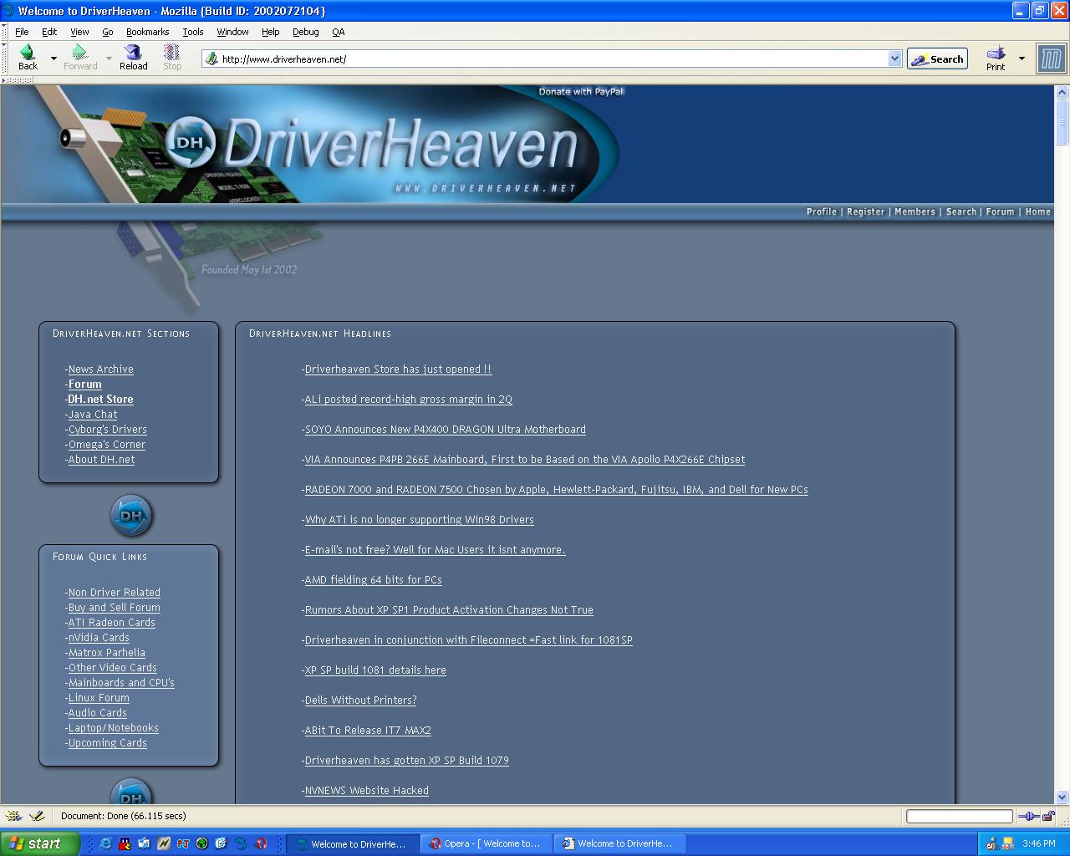The height and width of the screenshot is (856, 1070).
Task: Print the page with the Print icon
Action: click(996, 52)
